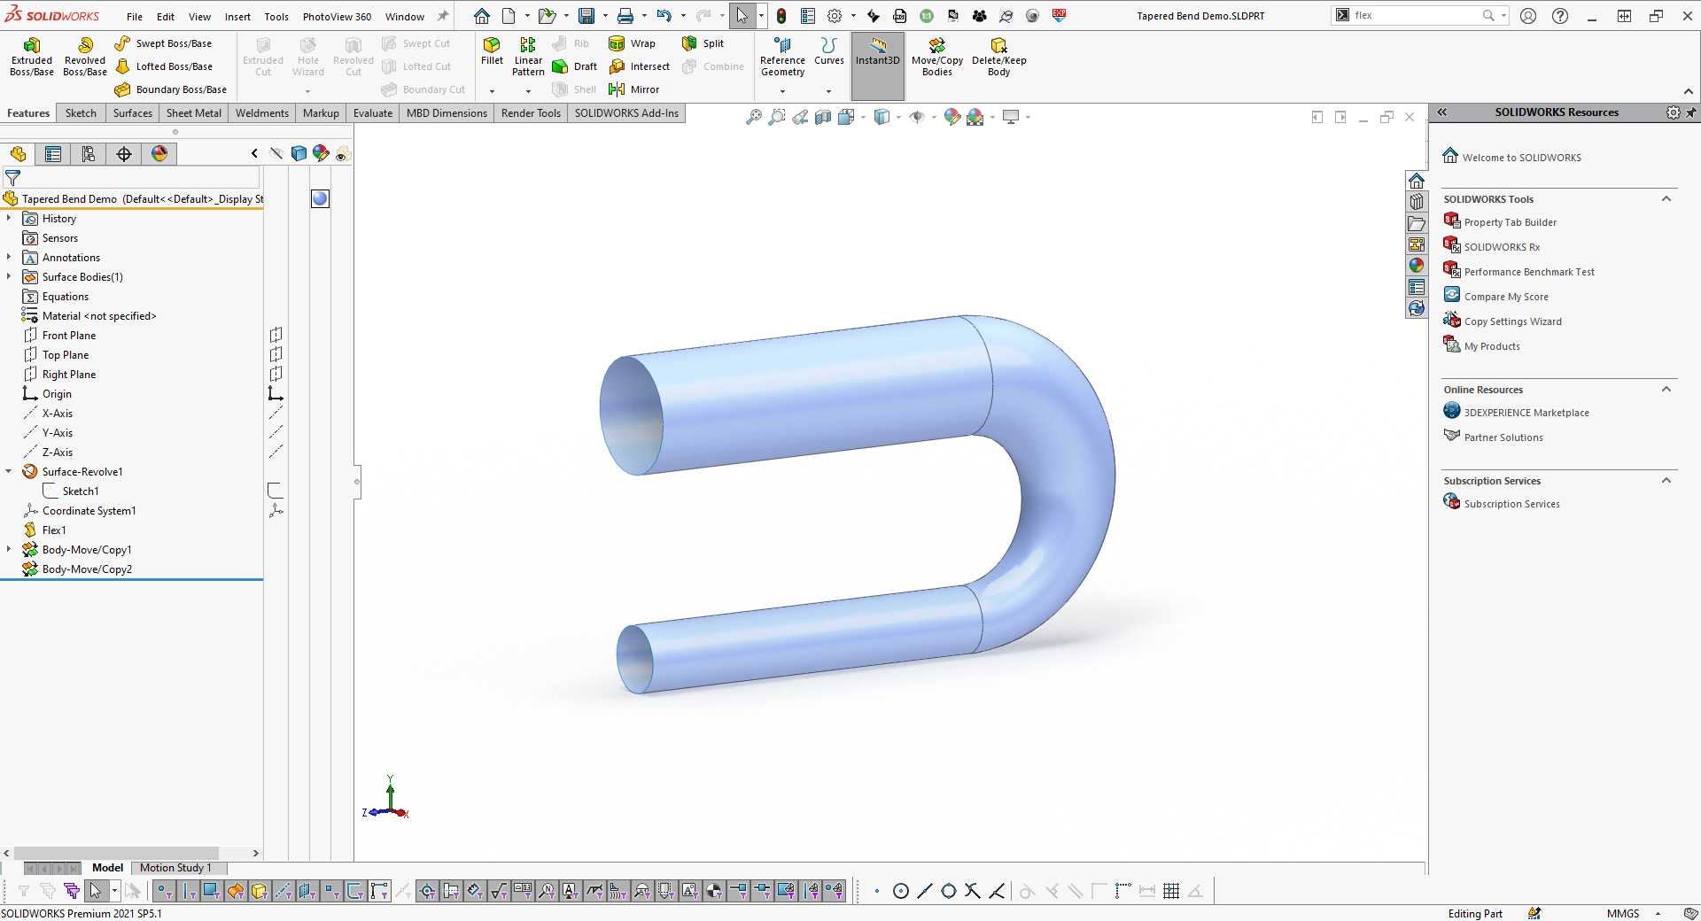The width and height of the screenshot is (1701, 921).
Task: Switch to the Surfaces tab
Action: coord(133,113)
